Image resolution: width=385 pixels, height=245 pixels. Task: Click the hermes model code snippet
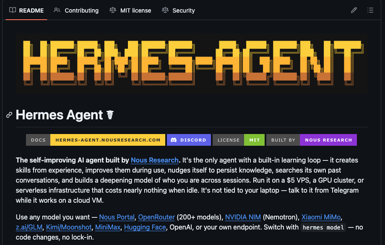tap(323, 227)
